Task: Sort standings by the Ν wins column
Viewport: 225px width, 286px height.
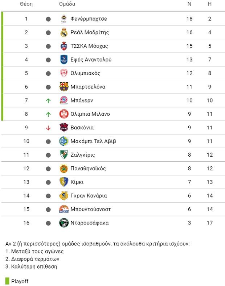Action: coord(189,4)
